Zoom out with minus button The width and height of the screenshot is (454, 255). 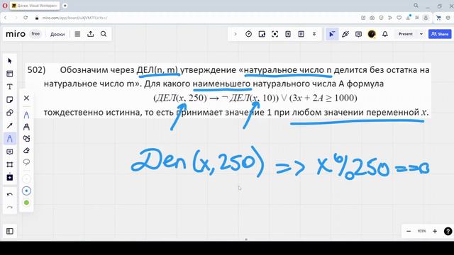[409, 231]
